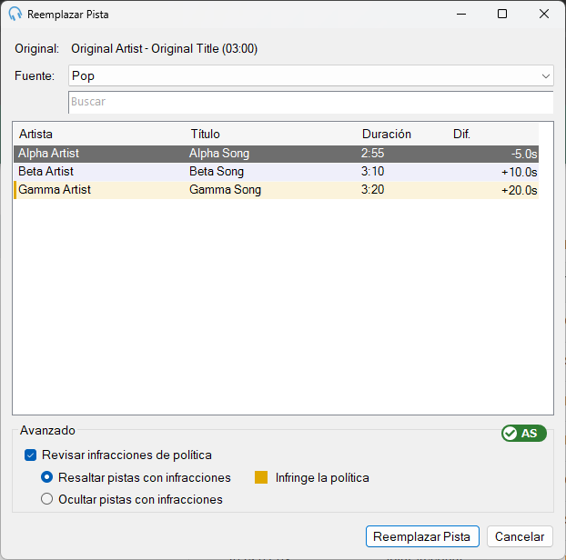The height and width of the screenshot is (560, 566).
Task: Maximize the Reemplazar Pista window
Action: pyautogui.click(x=502, y=14)
